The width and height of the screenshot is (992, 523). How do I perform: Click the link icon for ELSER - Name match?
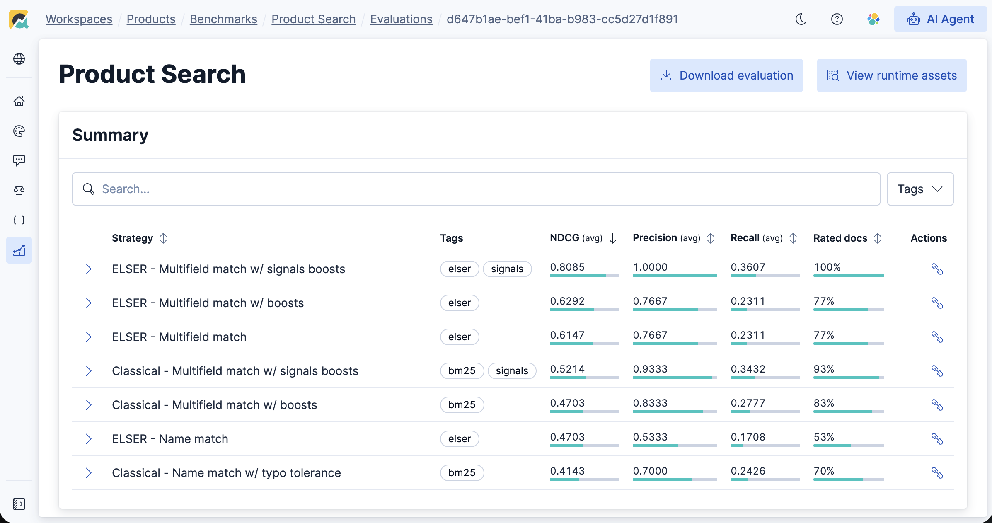point(937,439)
